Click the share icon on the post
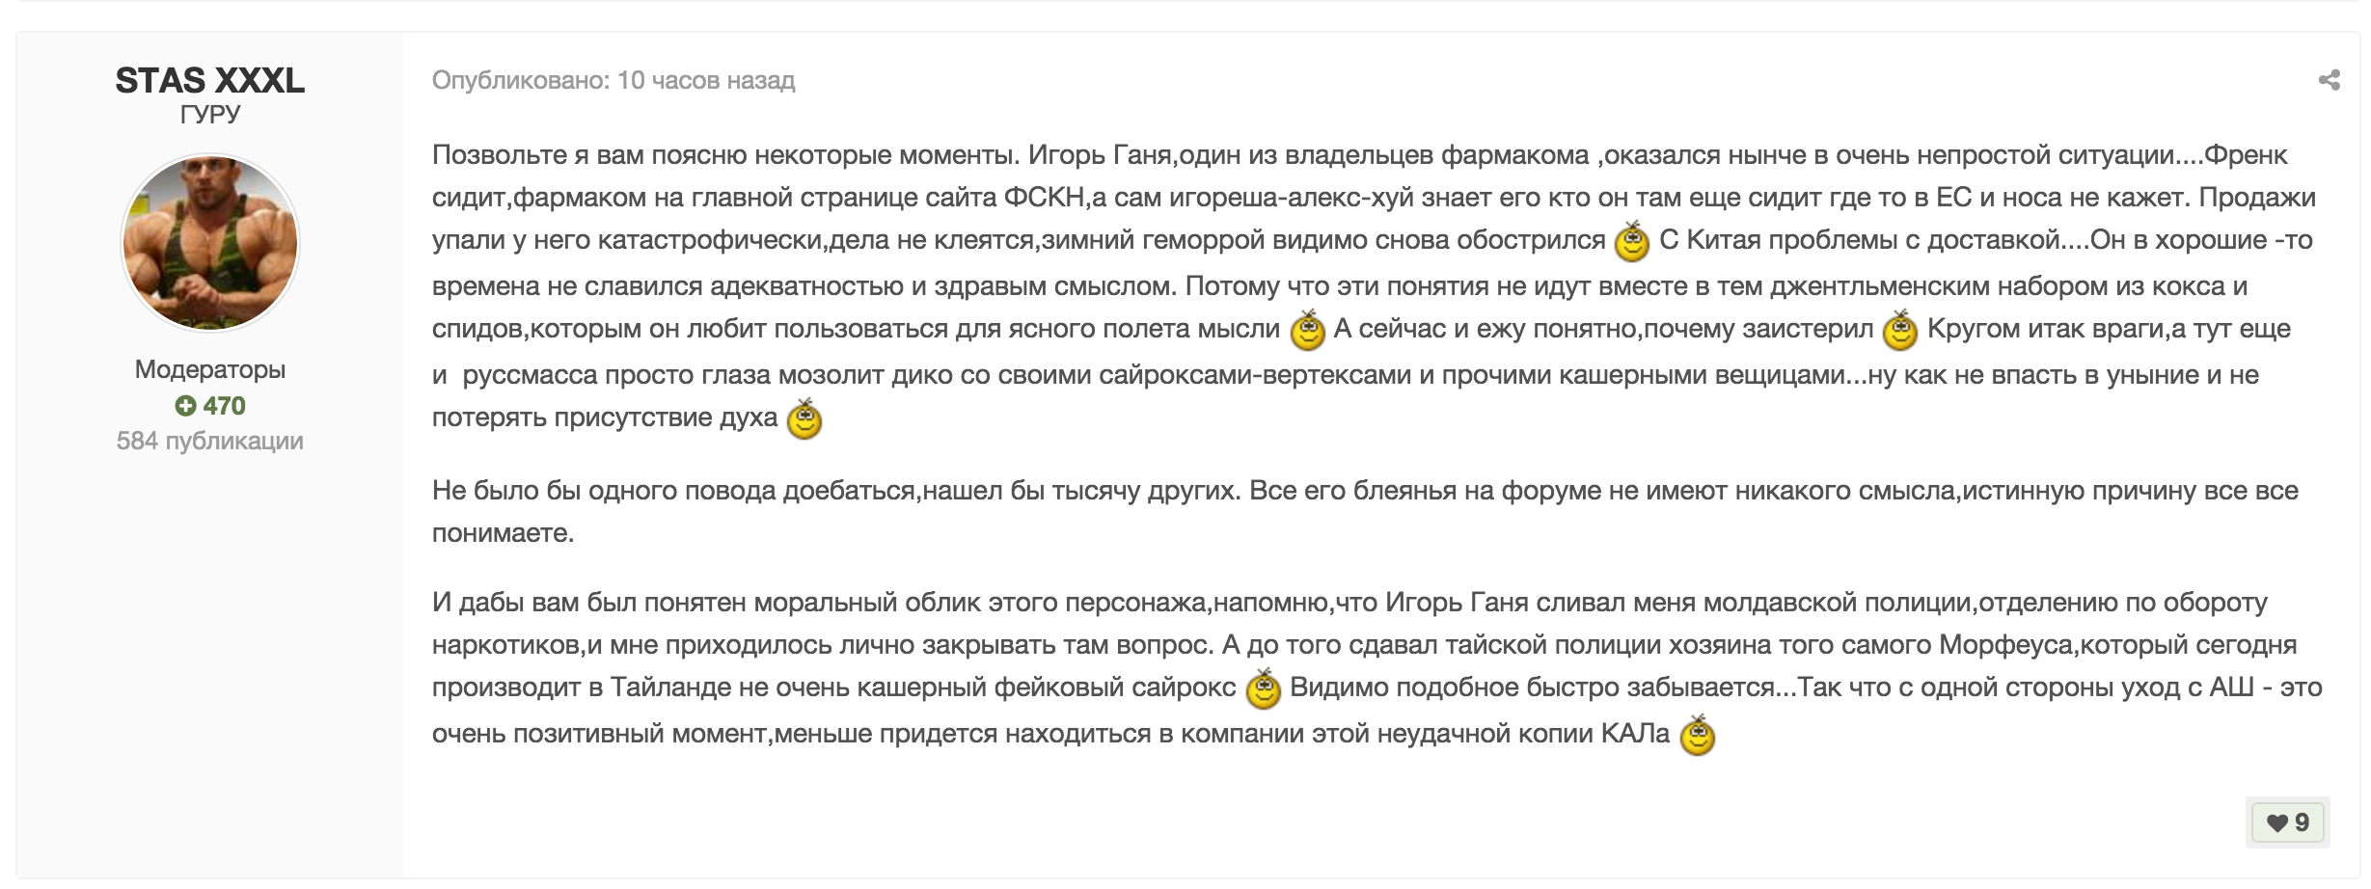2371x889 pixels. [2329, 80]
